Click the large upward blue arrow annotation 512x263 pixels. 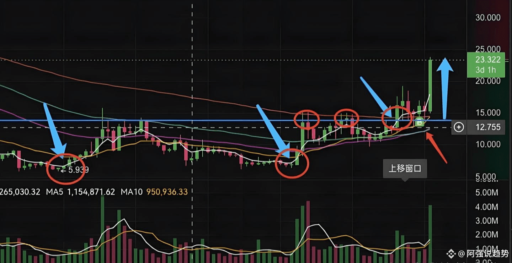tap(445, 88)
